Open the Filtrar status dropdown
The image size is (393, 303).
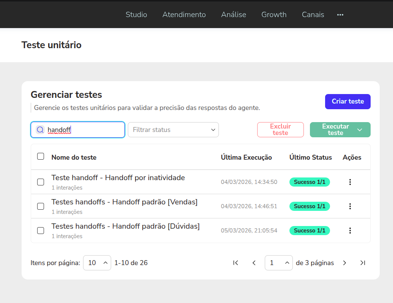click(x=173, y=130)
